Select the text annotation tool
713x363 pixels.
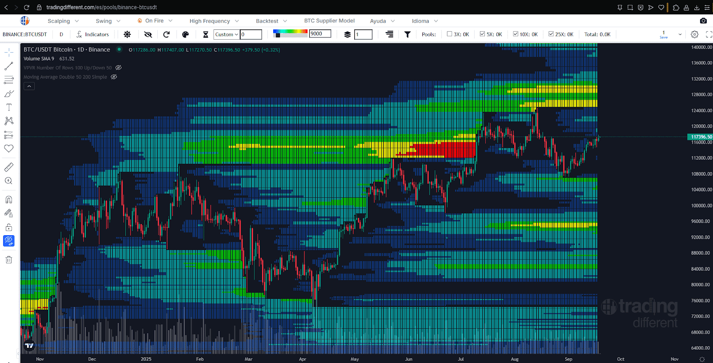coord(8,107)
